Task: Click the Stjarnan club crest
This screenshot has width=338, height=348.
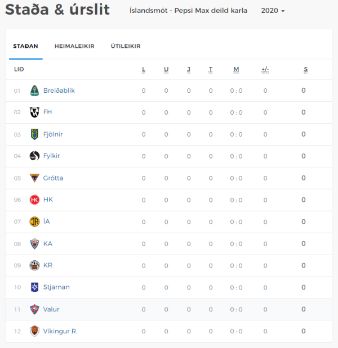Action: 34,287
